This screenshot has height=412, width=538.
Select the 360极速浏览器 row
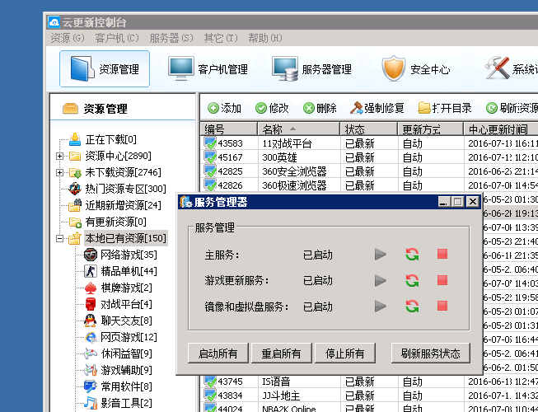pyautogui.click(x=369, y=185)
